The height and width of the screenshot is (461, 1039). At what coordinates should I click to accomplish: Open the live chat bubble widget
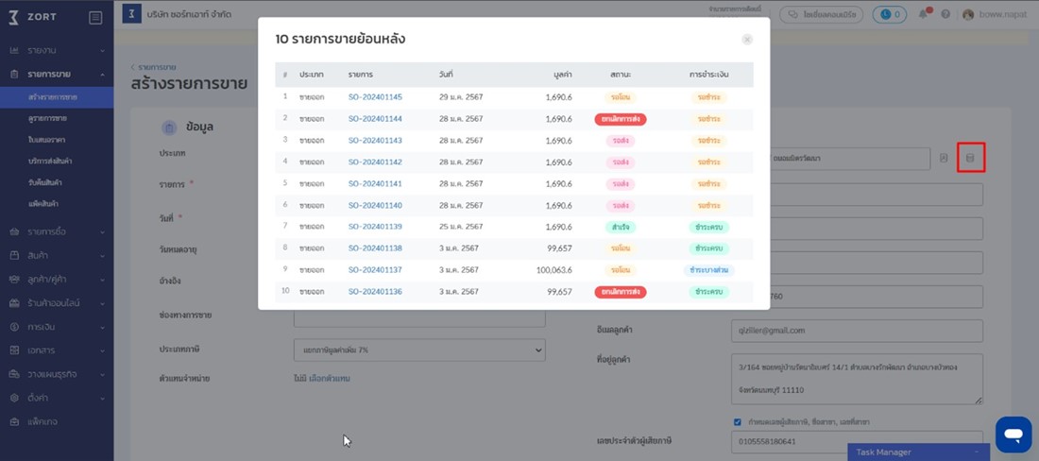tap(1013, 435)
